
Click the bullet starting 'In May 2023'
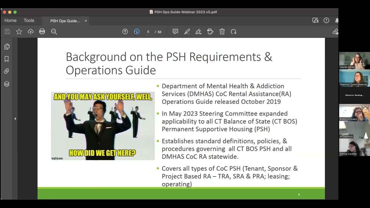[229, 121]
